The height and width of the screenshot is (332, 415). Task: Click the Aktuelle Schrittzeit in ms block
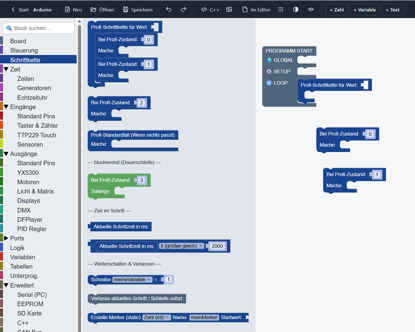tap(121, 227)
